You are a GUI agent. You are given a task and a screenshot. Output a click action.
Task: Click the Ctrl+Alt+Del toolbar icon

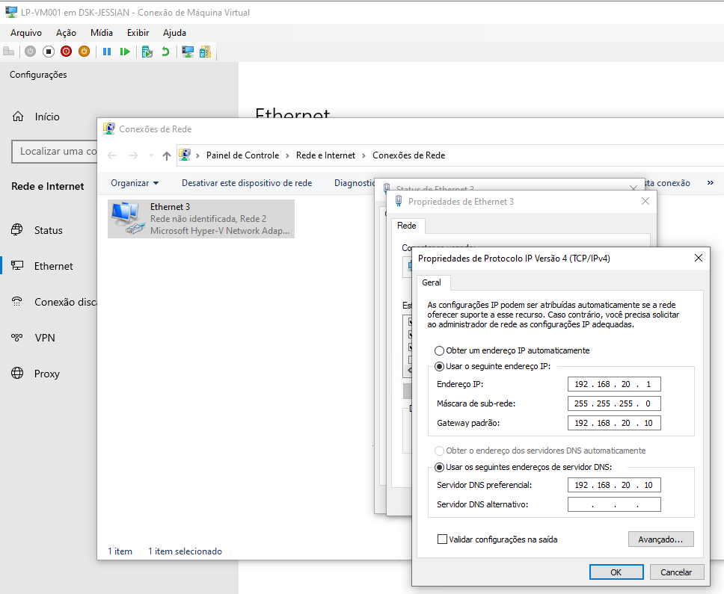pos(8,52)
